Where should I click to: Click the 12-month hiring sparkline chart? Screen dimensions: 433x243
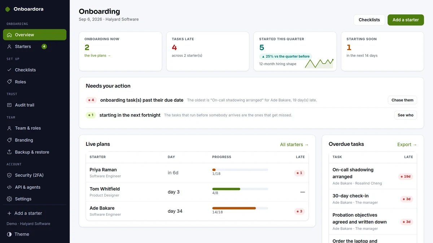[x=319, y=63]
